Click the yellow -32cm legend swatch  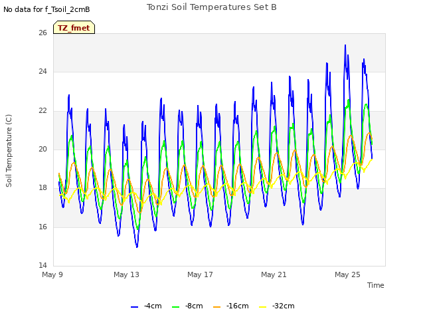(263, 307)
